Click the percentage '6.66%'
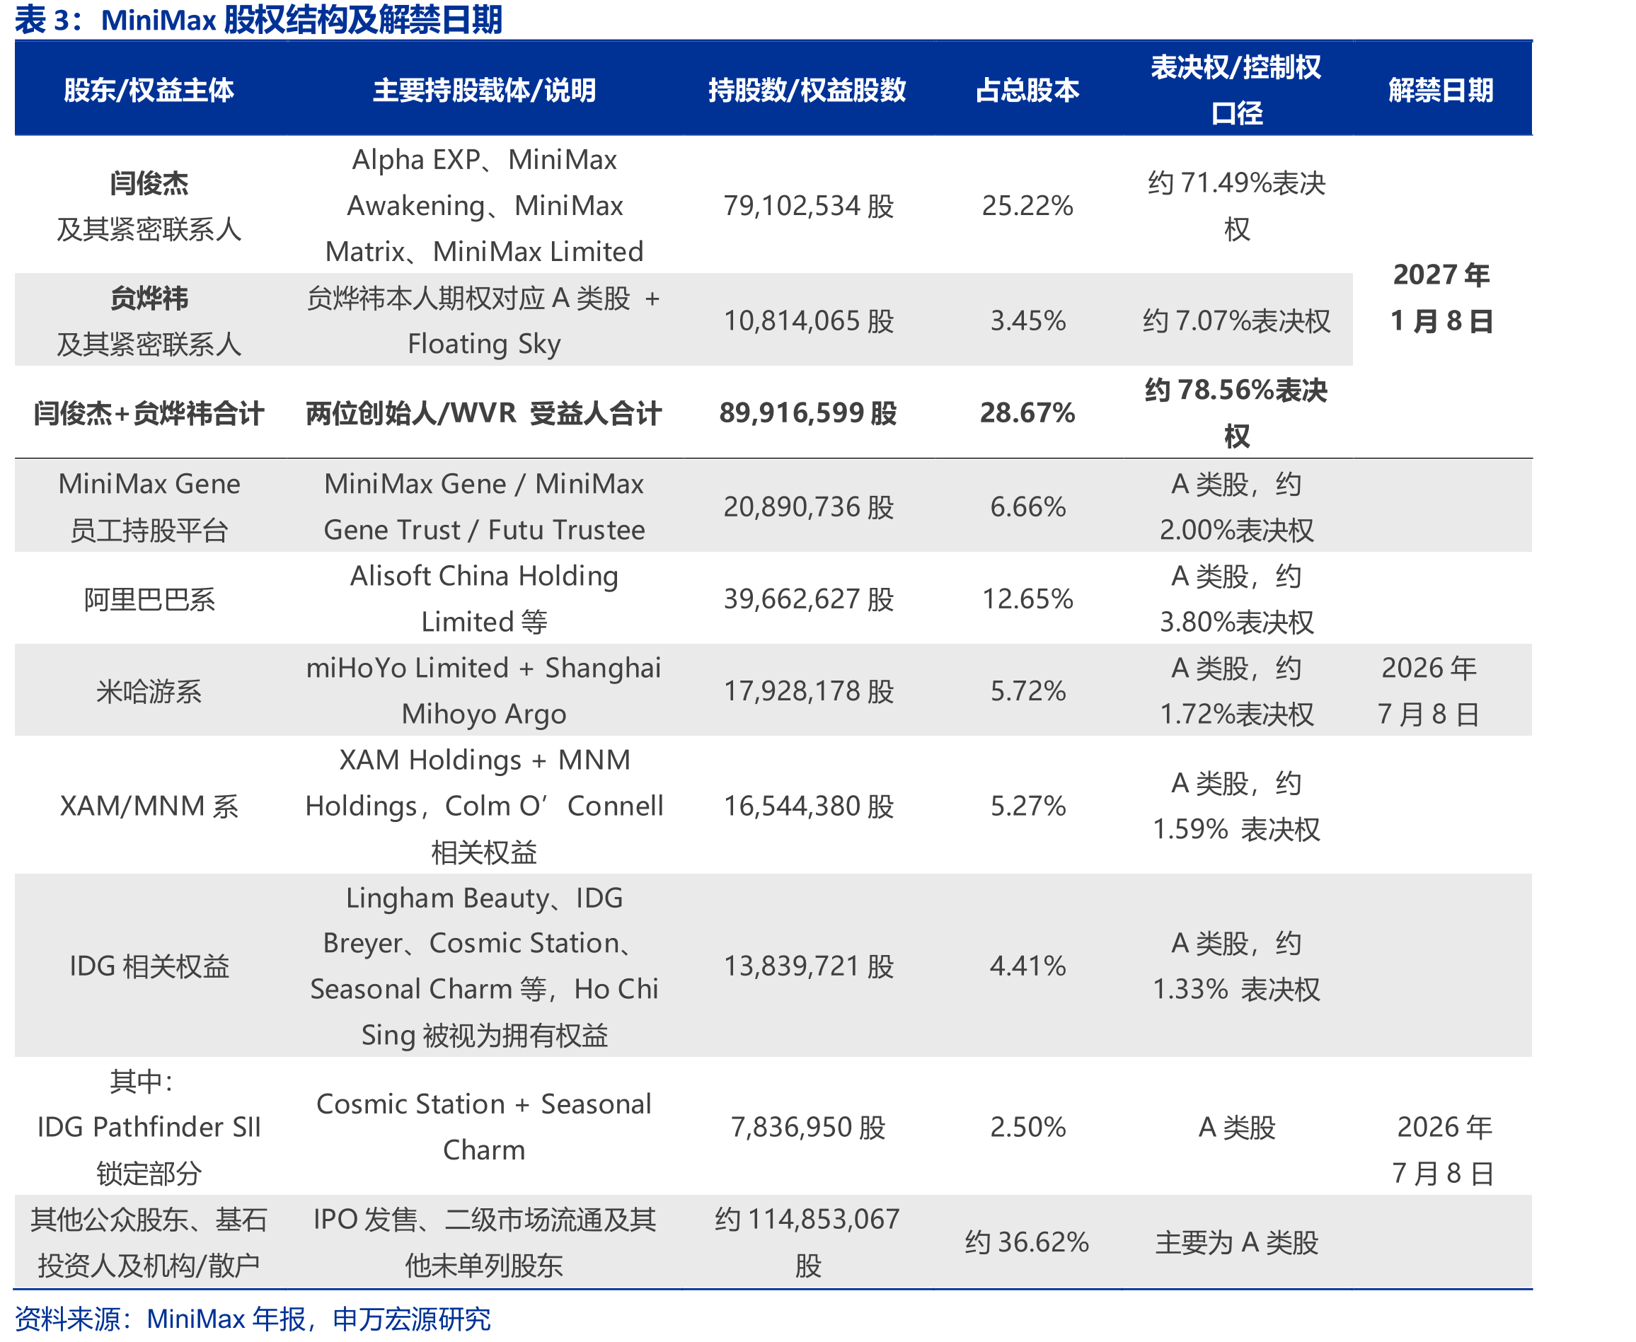Screen dimensions: 1636x1342 [1028, 507]
